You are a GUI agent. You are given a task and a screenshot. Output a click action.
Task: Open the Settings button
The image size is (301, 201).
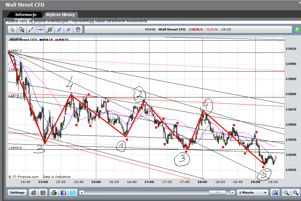17,192
